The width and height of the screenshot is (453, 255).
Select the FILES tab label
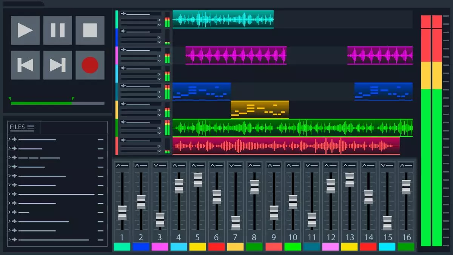tap(17, 127)
